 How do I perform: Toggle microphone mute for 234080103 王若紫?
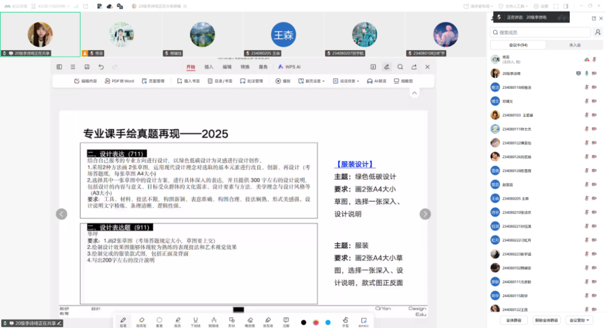coord(587,115)
